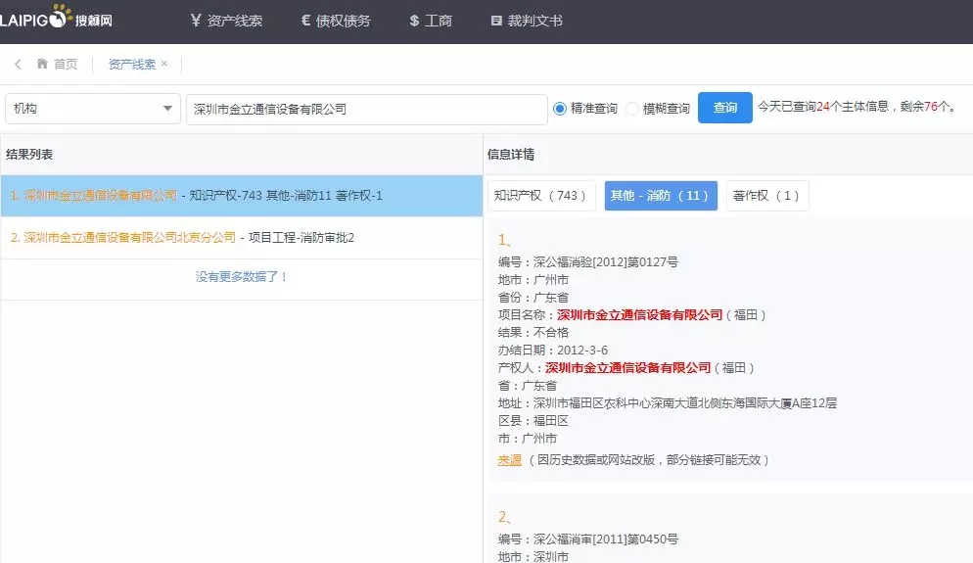Open the 裁判文书 navigation menu
This screenshot has height=563, width=973.
pyautogui.click(x=527, y=22)
